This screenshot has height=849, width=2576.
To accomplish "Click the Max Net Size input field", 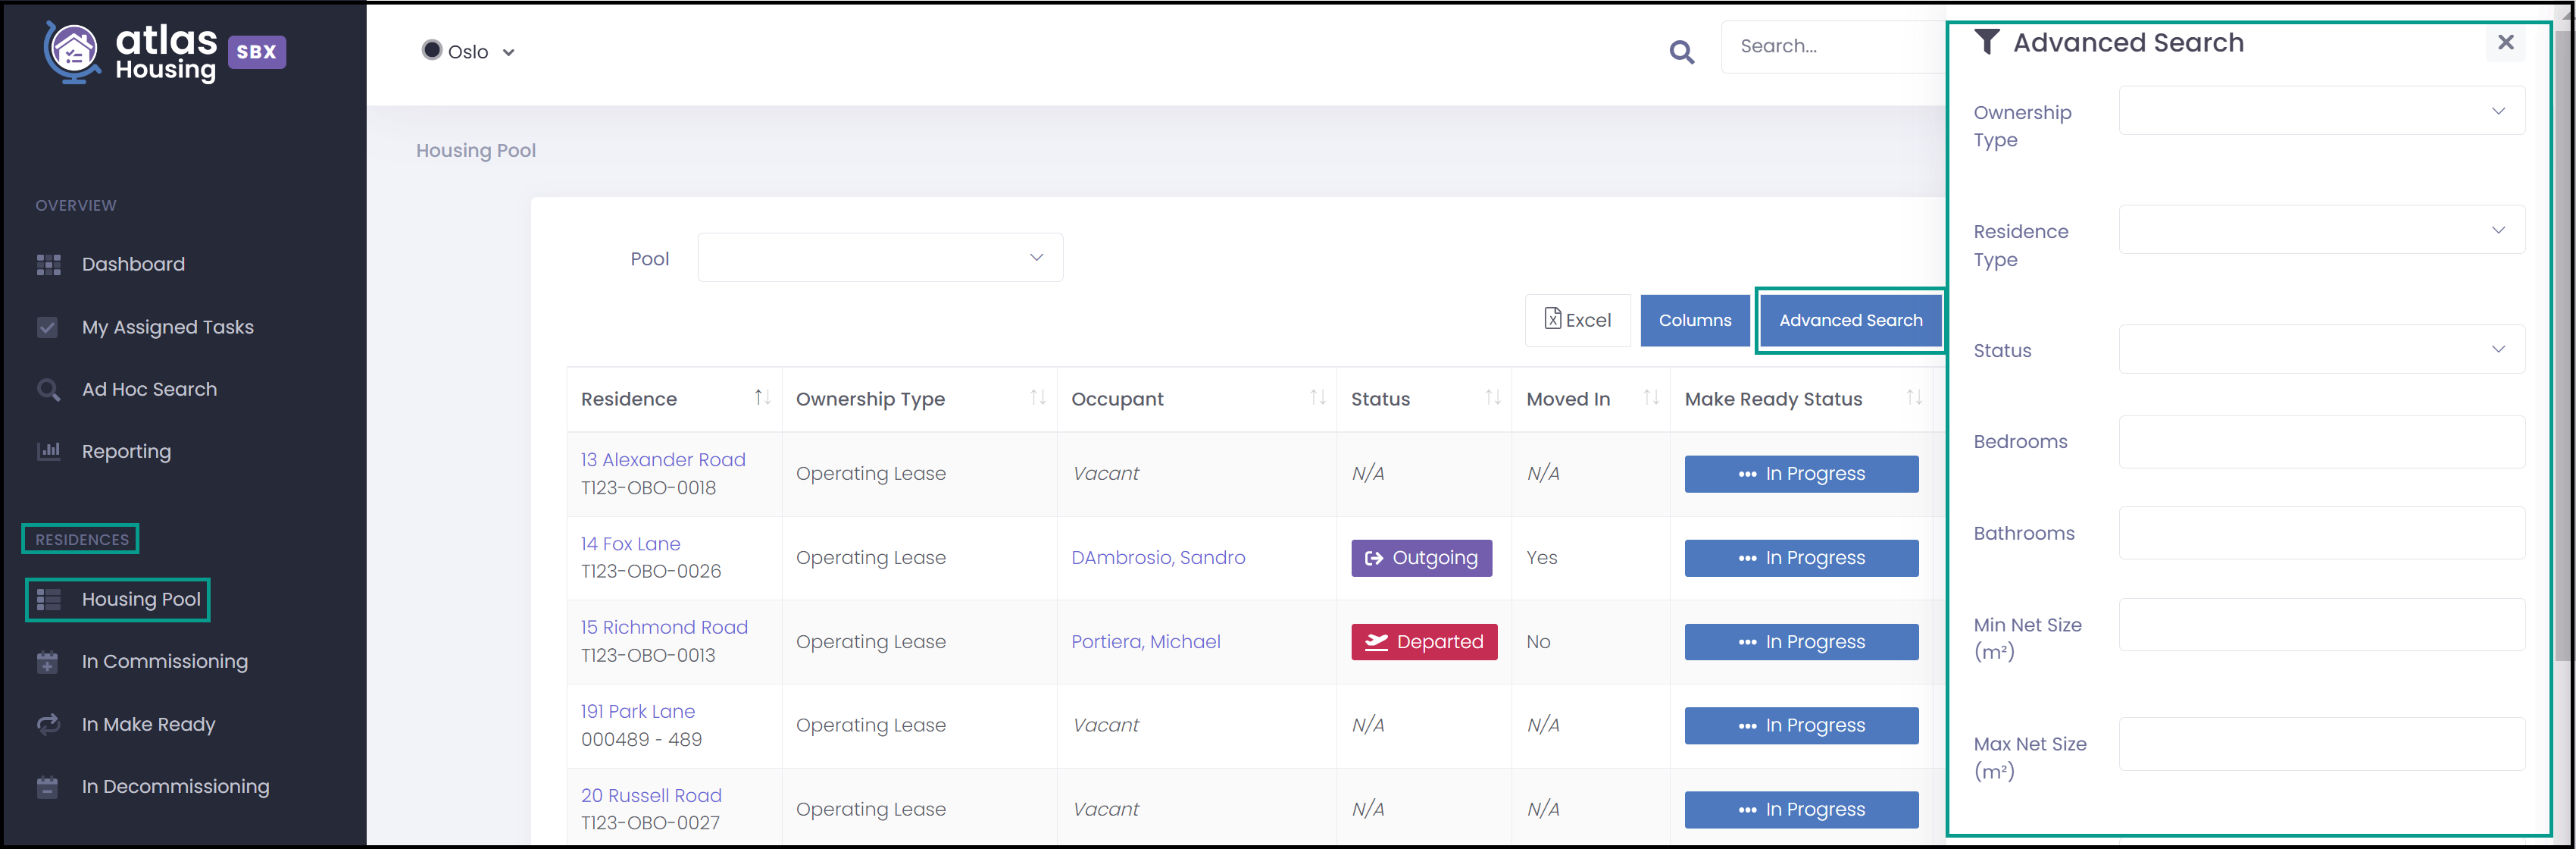I will coord(2321,743).
